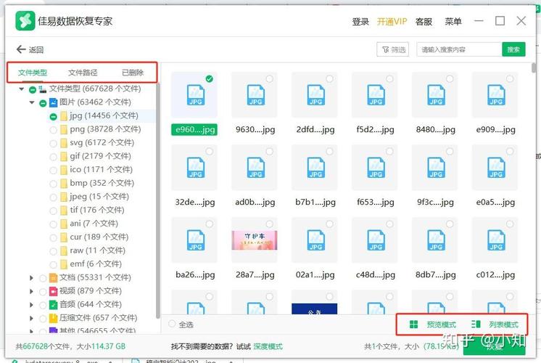The image size is (541, 363).
Task: Check the 文档 category circle
Action: (43, 278)
